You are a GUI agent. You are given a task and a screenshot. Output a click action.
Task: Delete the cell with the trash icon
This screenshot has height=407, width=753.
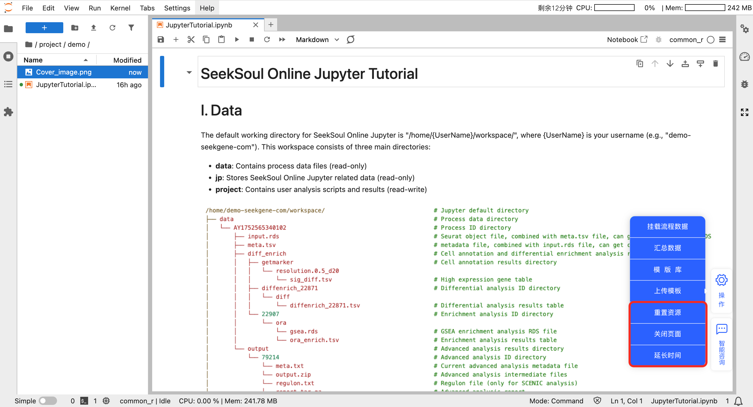715,64
